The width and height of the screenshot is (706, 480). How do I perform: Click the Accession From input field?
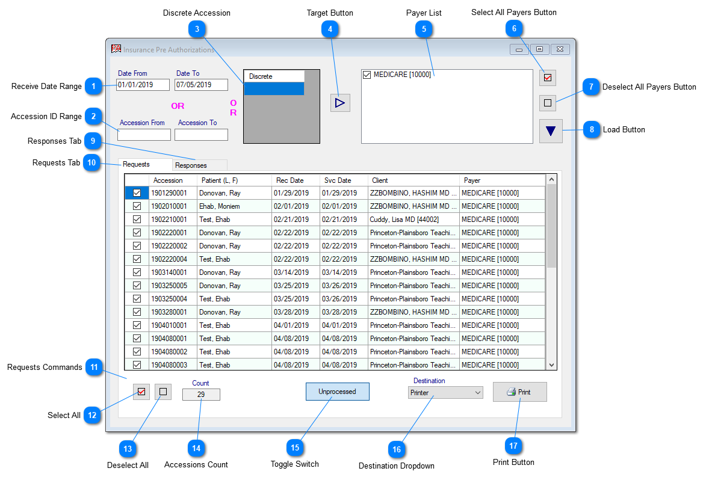click(x=143, y=134)
